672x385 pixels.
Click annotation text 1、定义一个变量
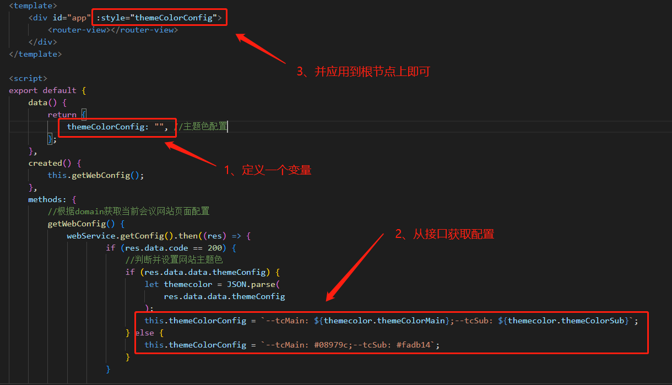[268, 170]
